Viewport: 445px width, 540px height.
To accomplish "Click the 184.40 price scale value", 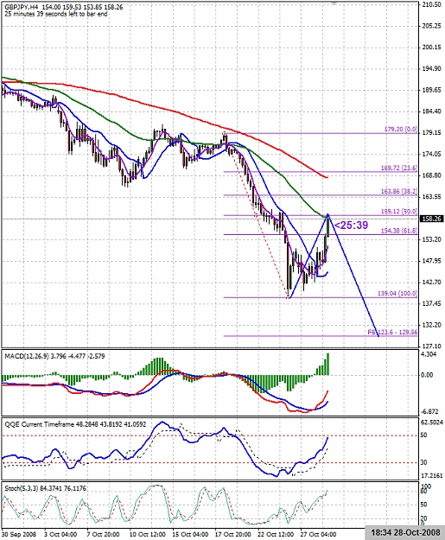I will coord(431,111).
